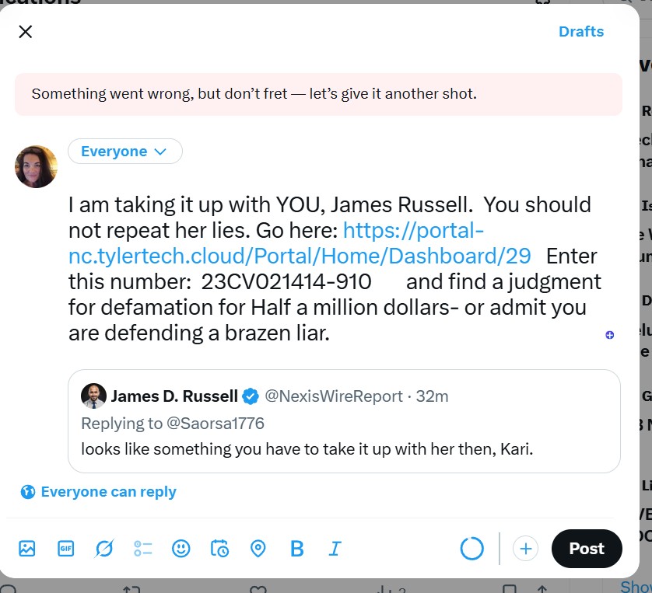
Task: Open the Everyone audience dropdown
Action: tap(124, 152)
